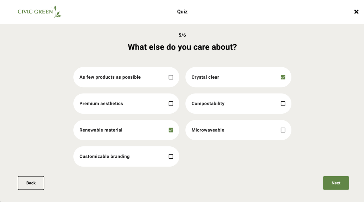Click the "Compostability" option label text
364x202 pixels.
tap(208, 104)
